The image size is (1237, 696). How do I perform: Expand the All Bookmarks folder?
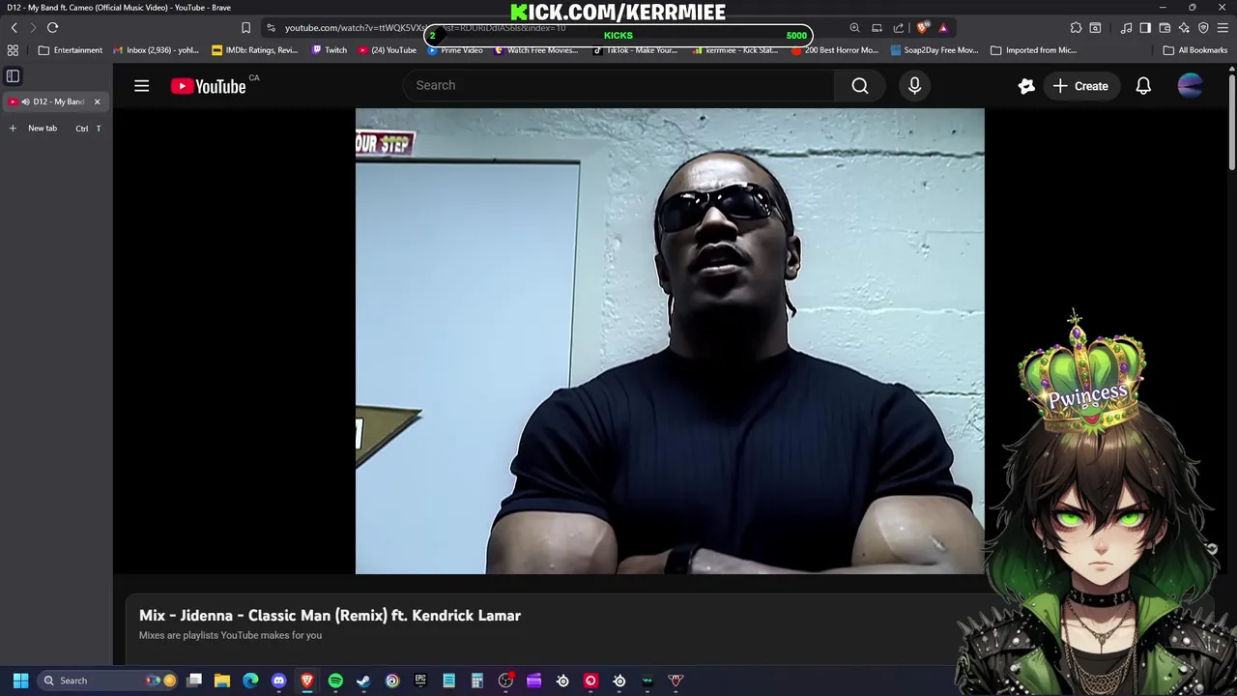pyautogui.click(x=1195, y=50)
